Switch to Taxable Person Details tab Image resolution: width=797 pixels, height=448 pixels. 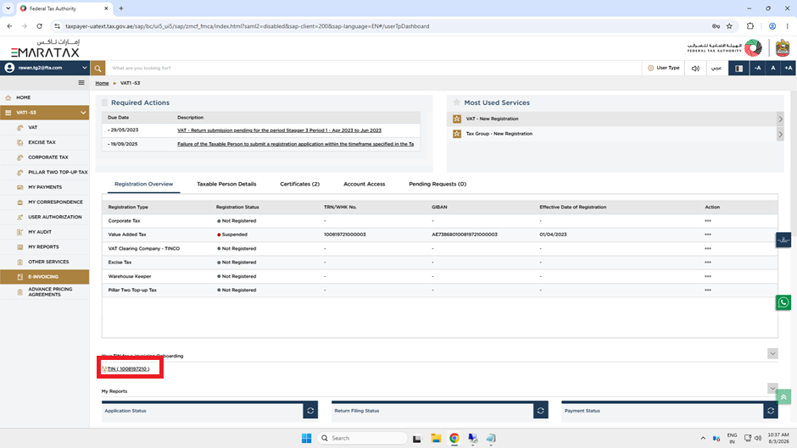point(226,184)
